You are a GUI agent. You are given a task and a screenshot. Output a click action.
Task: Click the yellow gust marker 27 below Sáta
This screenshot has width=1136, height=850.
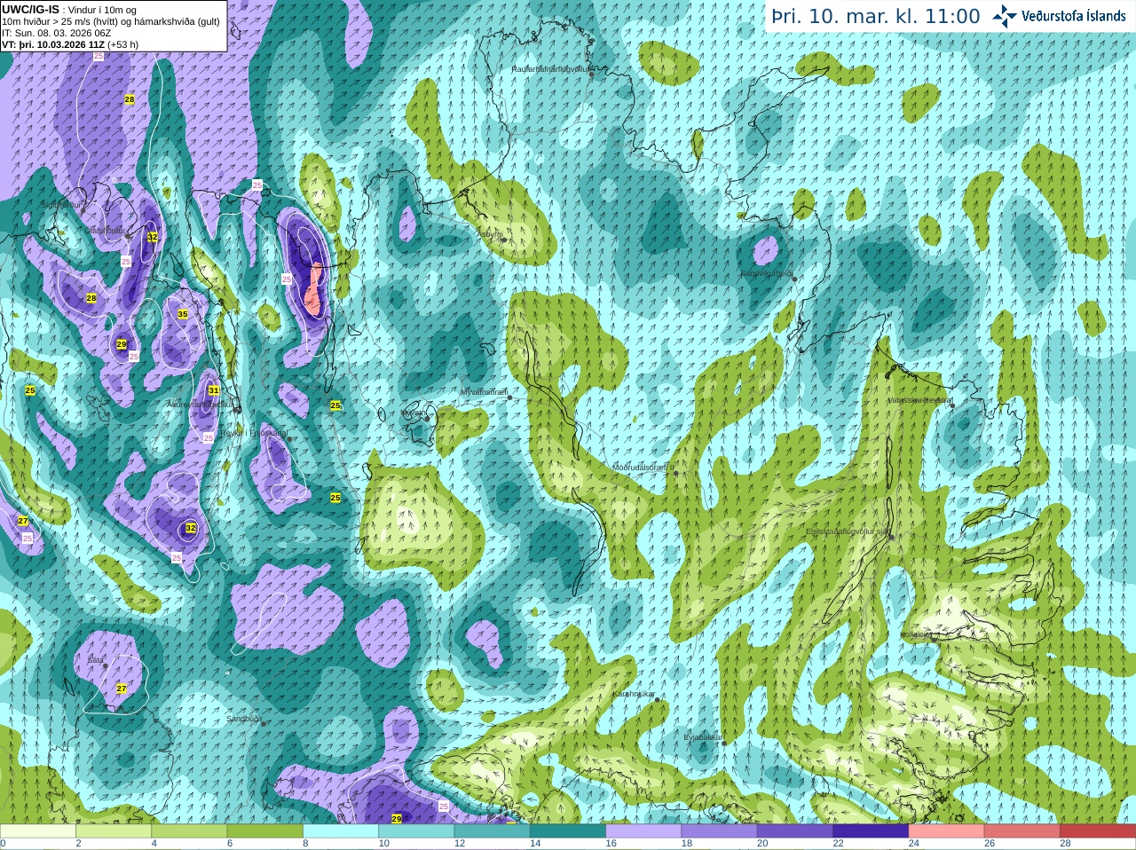coord(122,689)
